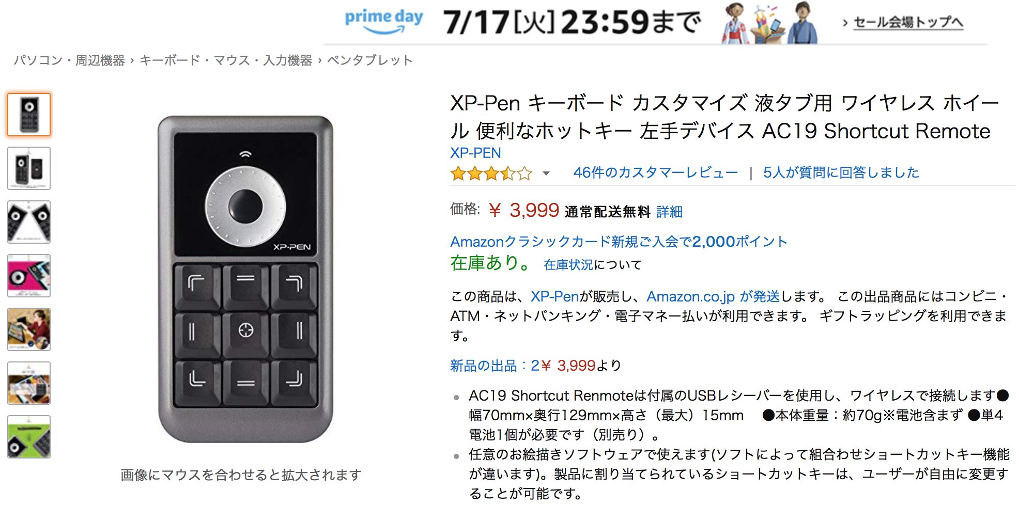The width and height of the screenshot is (1019, 506).
Task: Click the XP-PEN brand link under title
Action: [x=475, y=153]
